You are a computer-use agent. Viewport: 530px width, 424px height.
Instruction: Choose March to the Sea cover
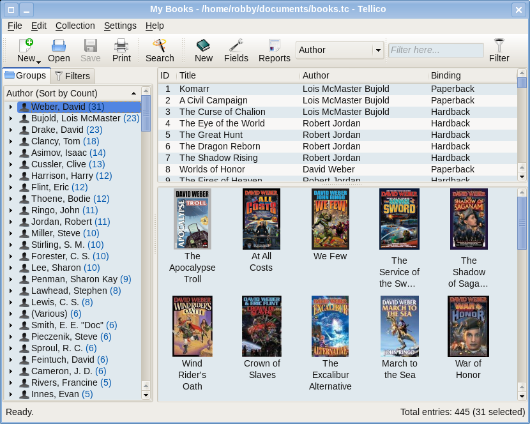(400, 326)
